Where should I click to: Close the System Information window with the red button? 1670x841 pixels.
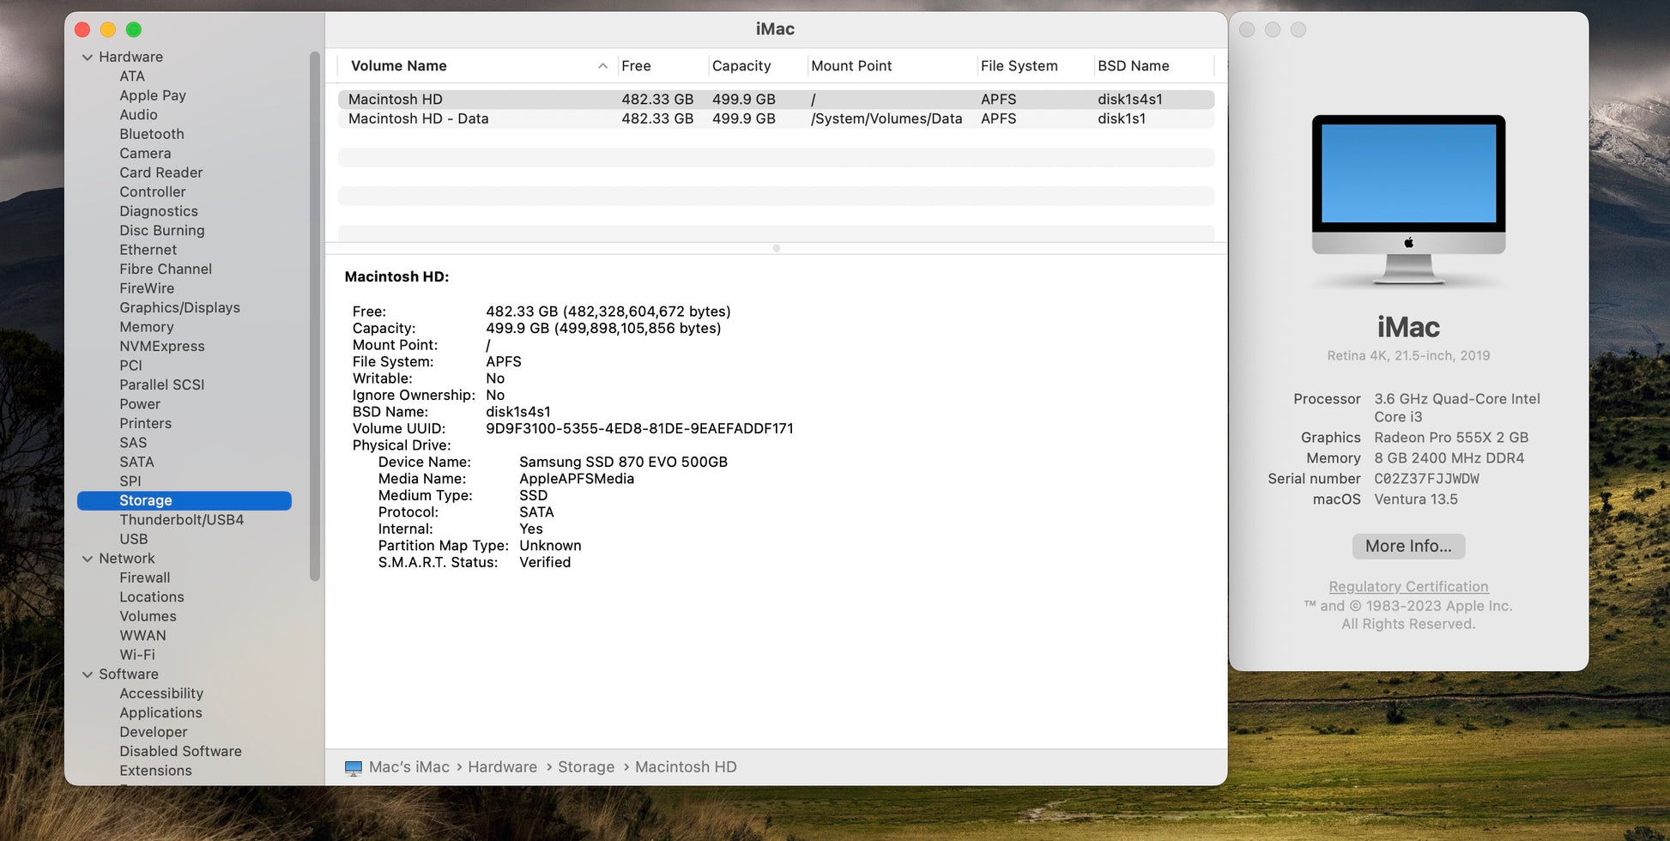point(82,30)
